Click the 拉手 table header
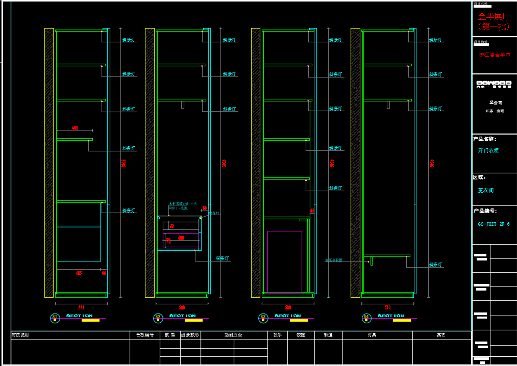The width and height of the screenshot is (517, 366). coord(278,335)
